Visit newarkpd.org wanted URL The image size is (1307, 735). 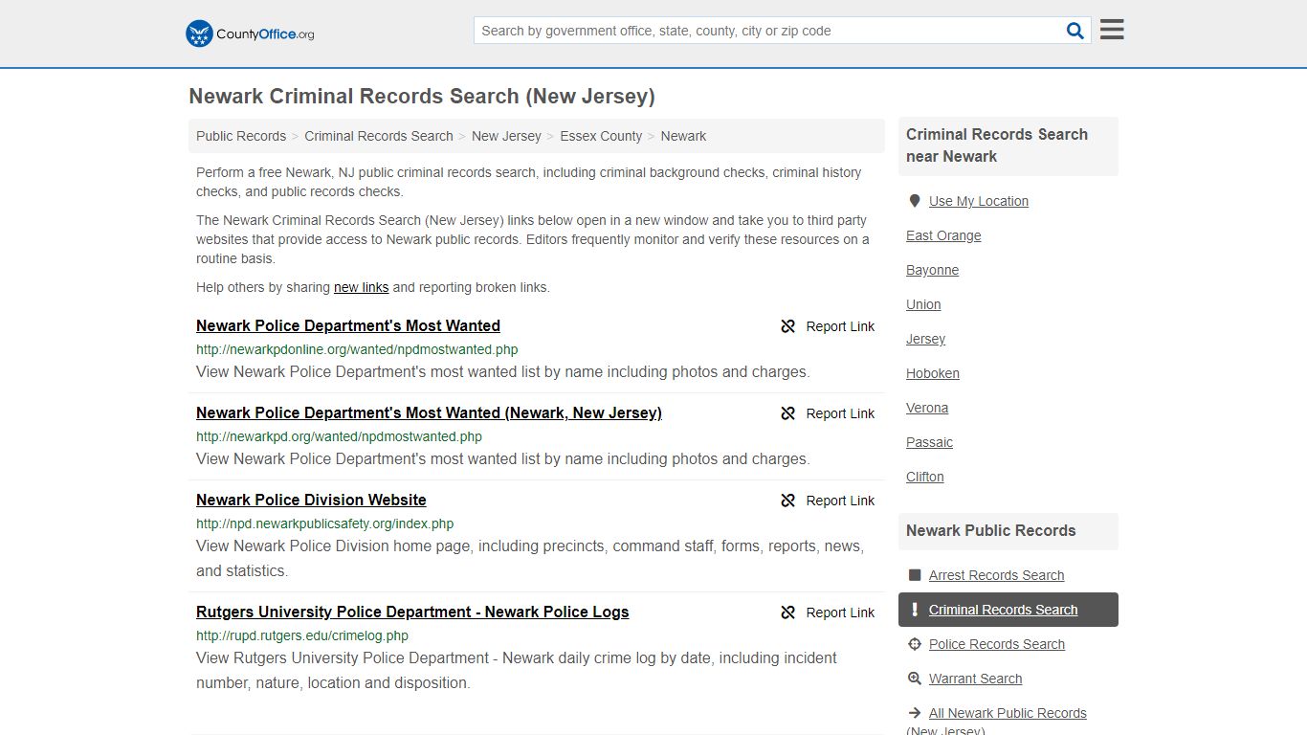pos(339,436)
